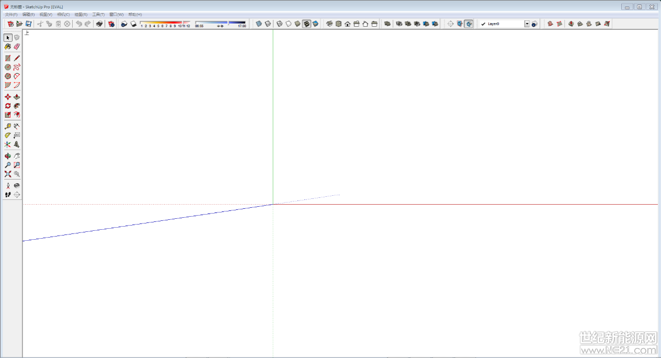Screen dimensions: 661x358
Task: Select the Polygon tool
Action: coord(8,76)
